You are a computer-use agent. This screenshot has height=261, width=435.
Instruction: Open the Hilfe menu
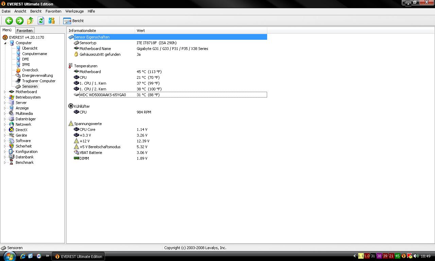coord(91,11)
